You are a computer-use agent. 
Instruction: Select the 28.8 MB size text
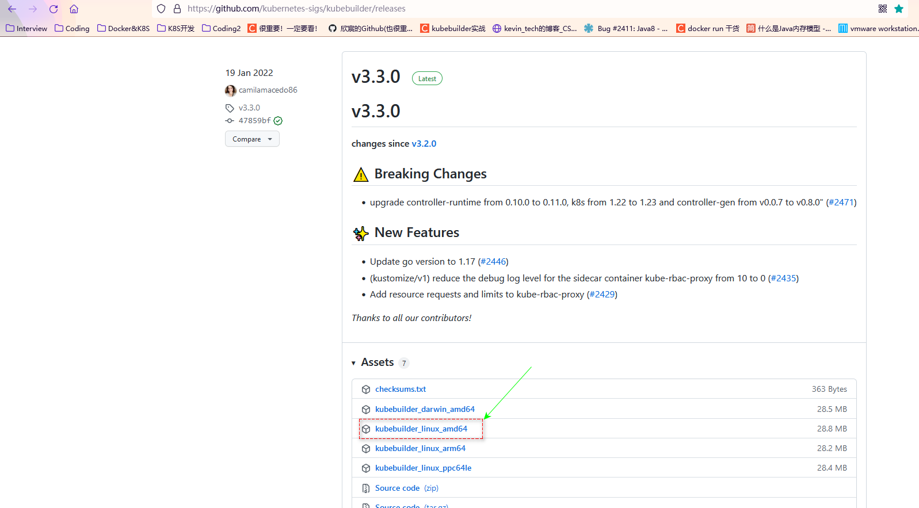(832, 429)
